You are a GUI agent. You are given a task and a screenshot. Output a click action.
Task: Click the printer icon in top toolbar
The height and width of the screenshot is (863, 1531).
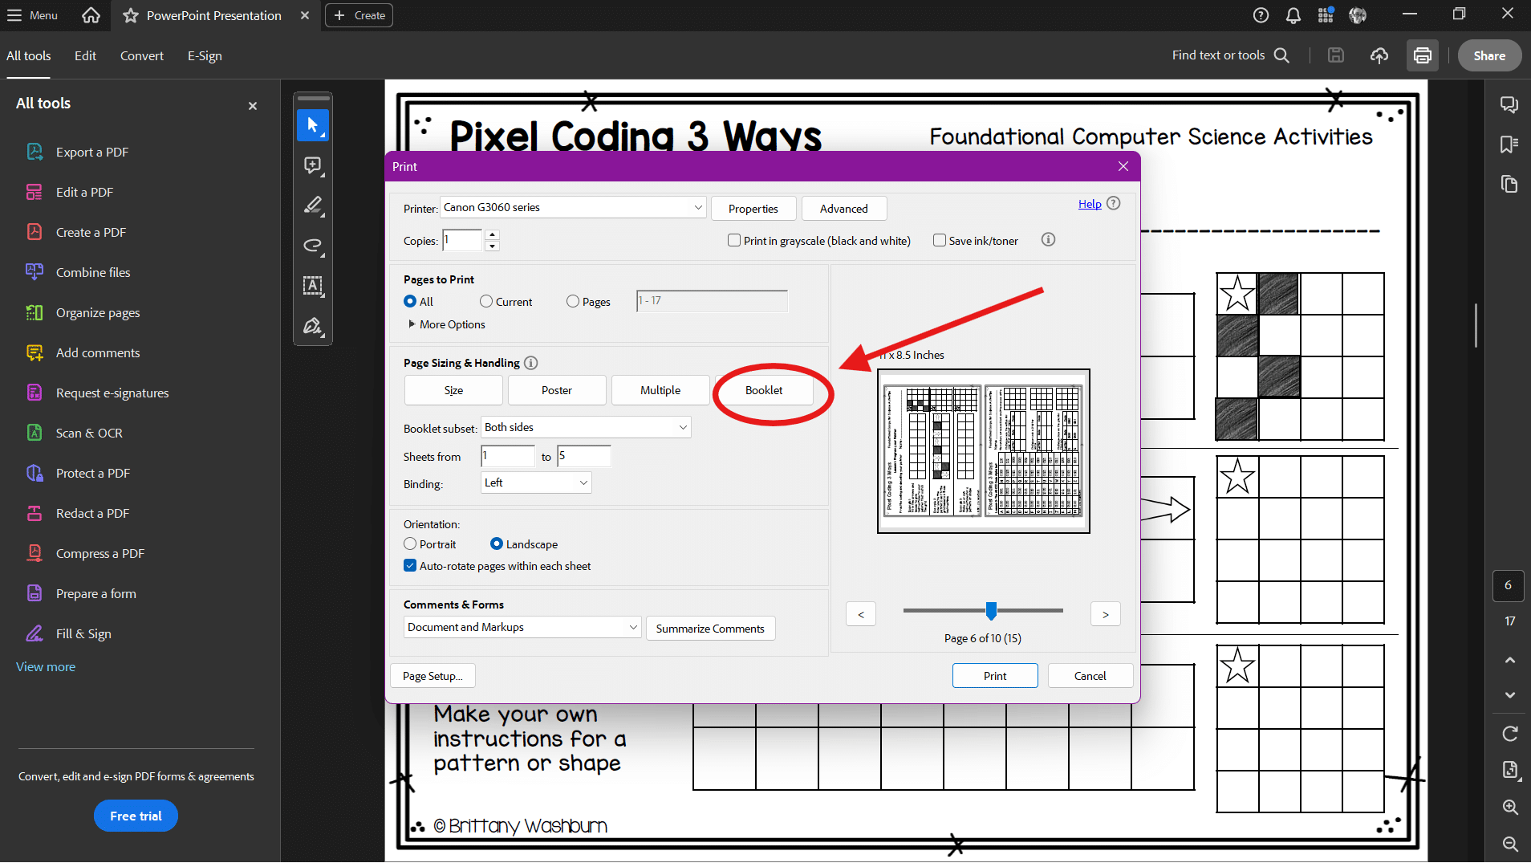pyautogui.click(x=1422, y=55)
